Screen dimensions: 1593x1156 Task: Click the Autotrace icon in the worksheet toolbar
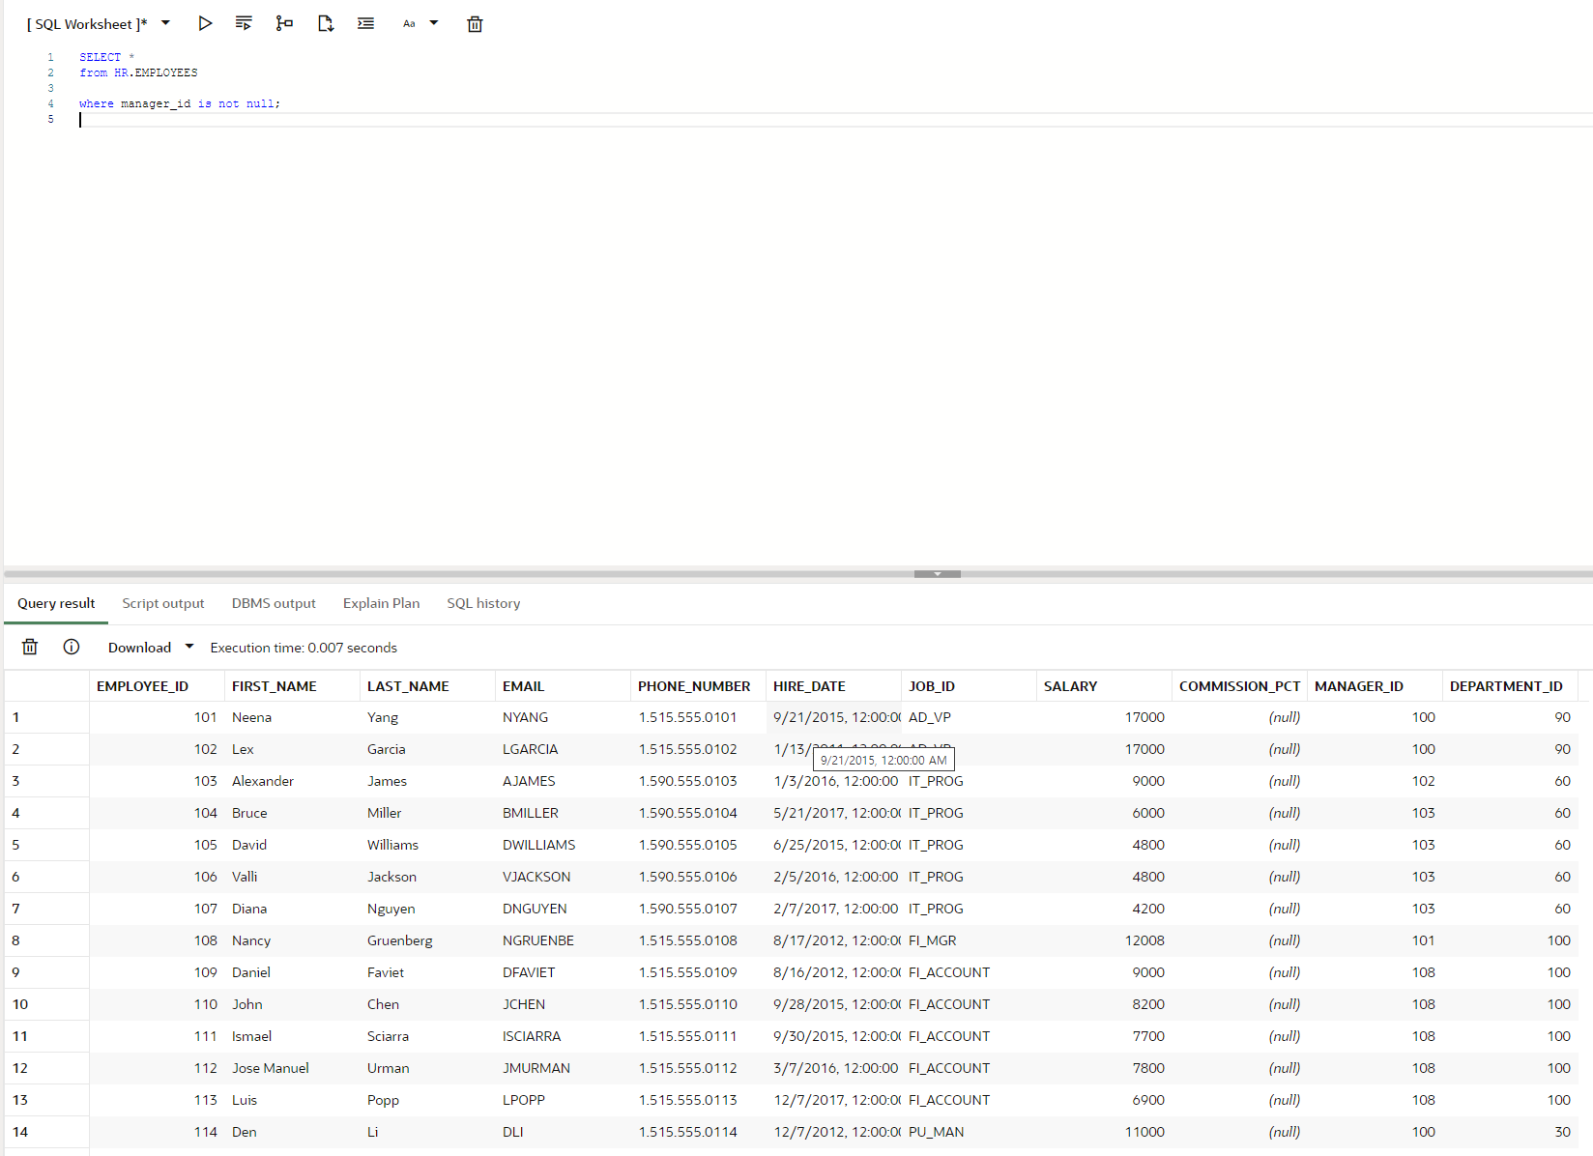(x=326, y=23)
